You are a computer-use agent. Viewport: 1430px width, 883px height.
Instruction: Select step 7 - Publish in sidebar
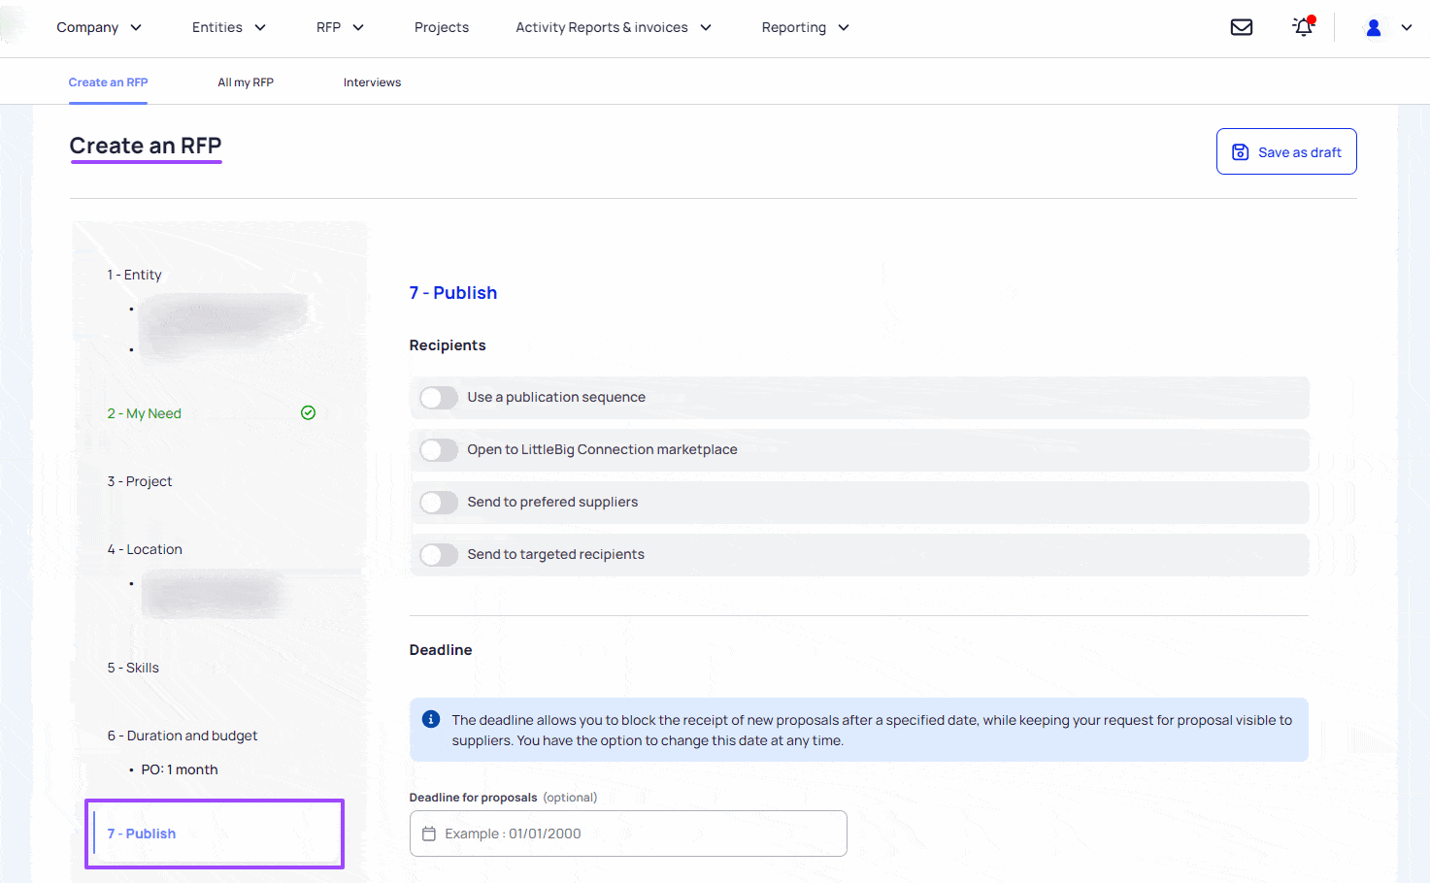click(142, 834)
